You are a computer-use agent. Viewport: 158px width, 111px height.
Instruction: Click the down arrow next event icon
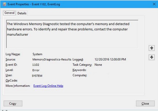pyautogui.click(x=152, y=57)
